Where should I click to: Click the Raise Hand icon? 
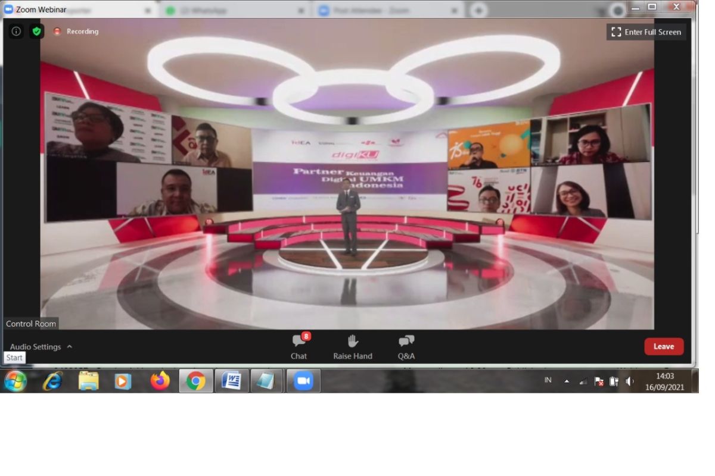(x=353, y=341)
